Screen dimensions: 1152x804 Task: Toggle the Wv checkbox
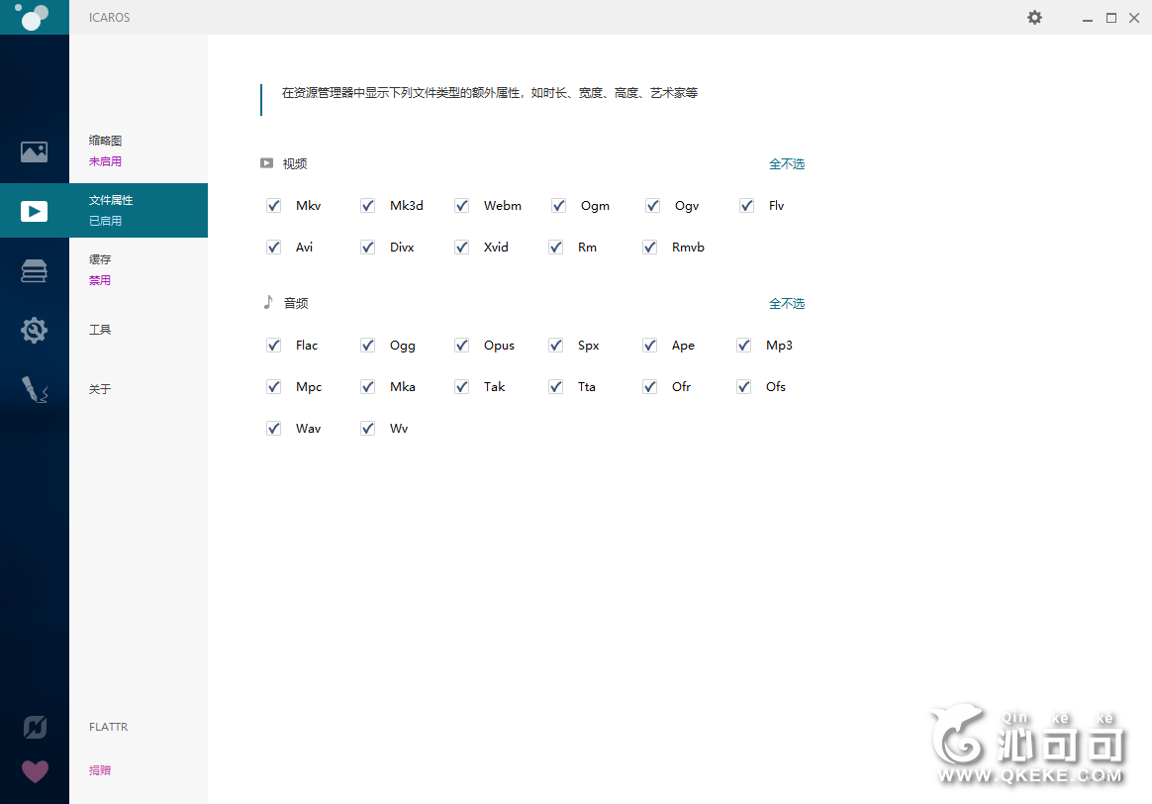tap(368, 429)
